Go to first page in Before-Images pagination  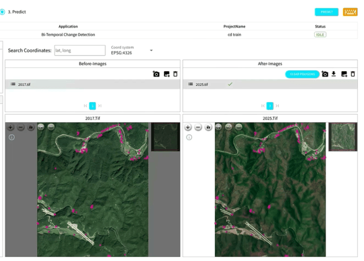click(85, 106)
